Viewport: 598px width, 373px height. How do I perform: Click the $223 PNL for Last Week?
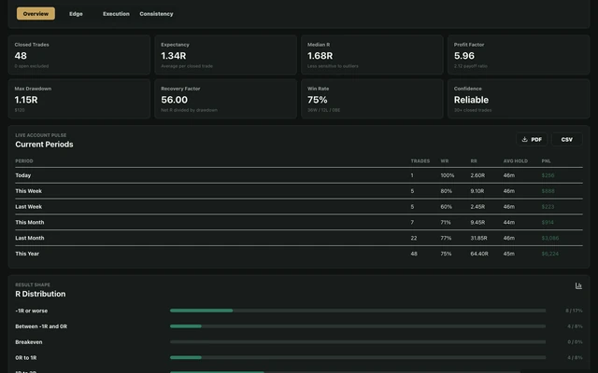(x=548, y=207)
